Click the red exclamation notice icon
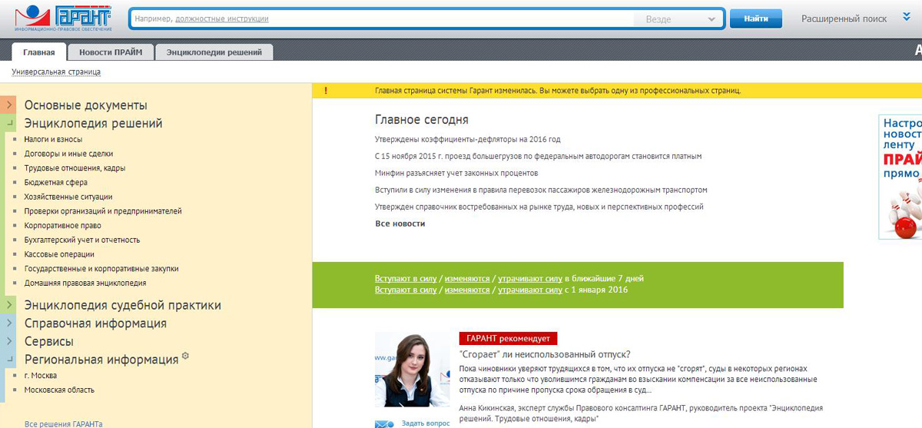This screenshot has height=428, width=922. [x=326, y=91]
